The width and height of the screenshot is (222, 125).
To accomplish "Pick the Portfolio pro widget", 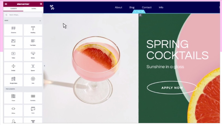I will tap(33, 98).
